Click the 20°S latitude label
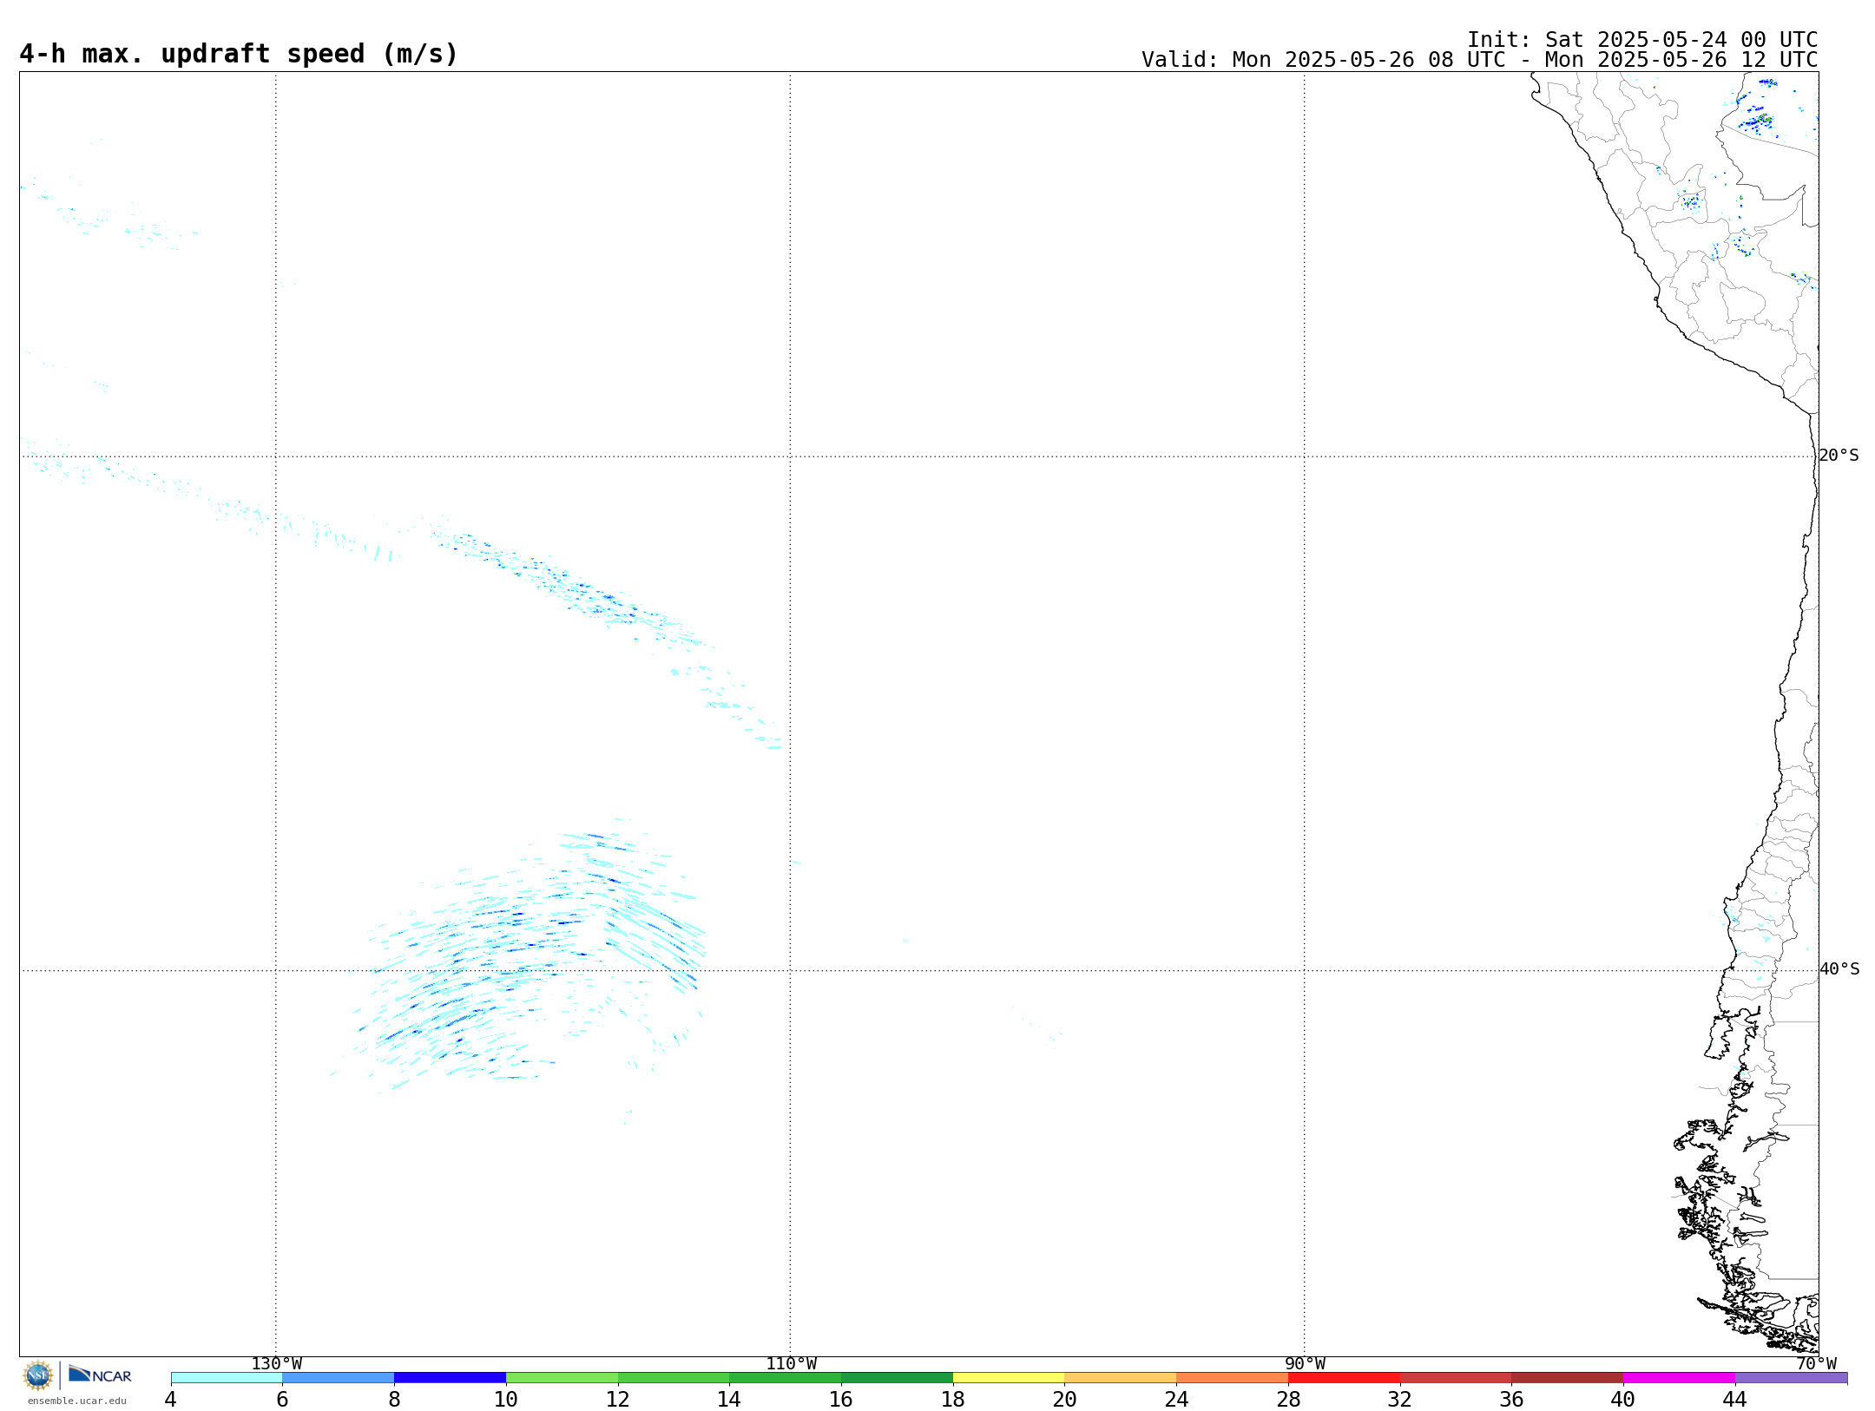This screenshot has width=1875, height=1411. [1839, 456]
